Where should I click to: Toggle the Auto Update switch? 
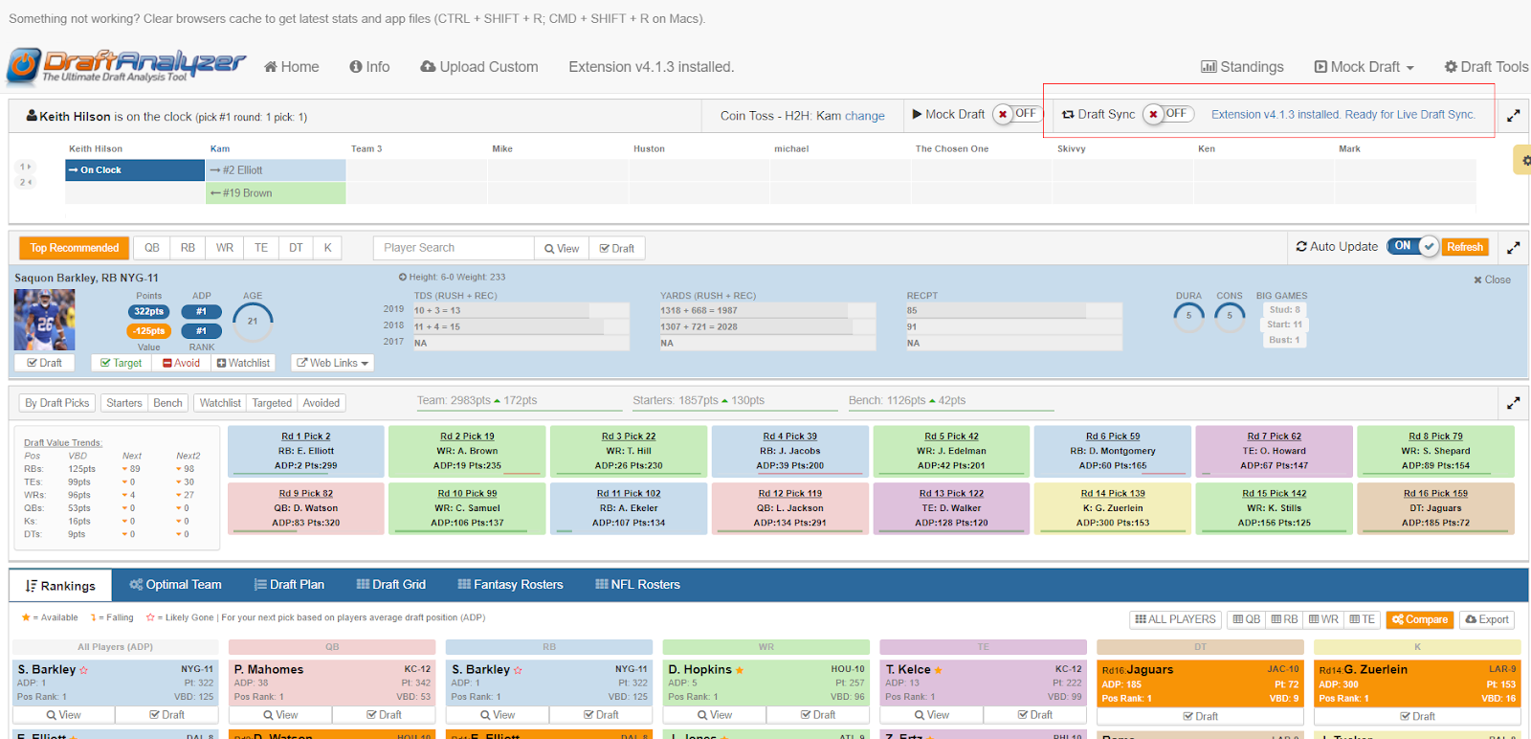1412,246
